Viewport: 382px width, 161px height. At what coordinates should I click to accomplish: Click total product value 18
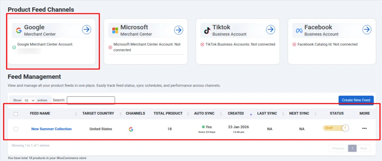[x=169, y=129]
